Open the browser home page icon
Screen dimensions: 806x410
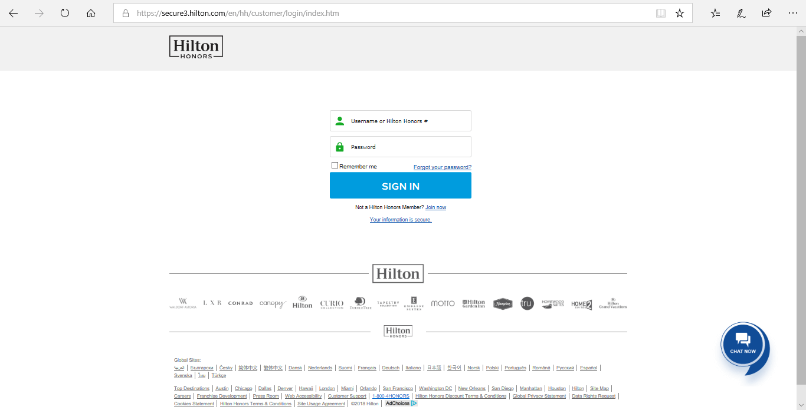[x=91, y=13]
